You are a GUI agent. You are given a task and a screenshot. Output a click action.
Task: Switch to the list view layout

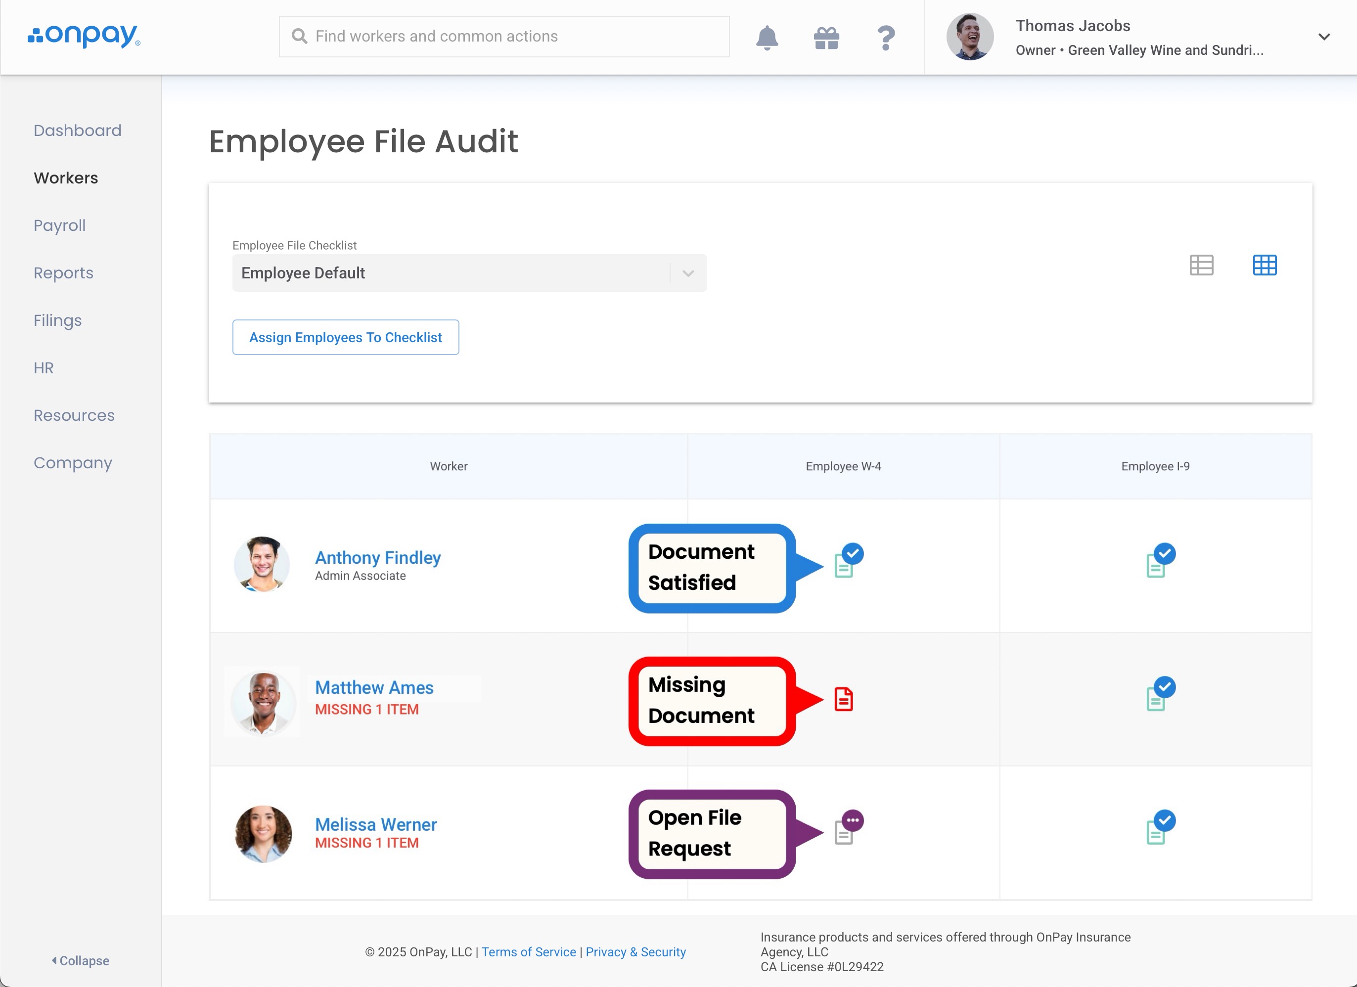pos(1201,265)
